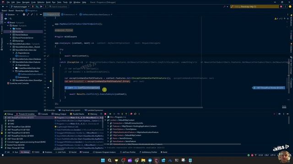Expand NewsletterSubscribers.Database project node
Screen dimensions: 293x164
[11, 59]
